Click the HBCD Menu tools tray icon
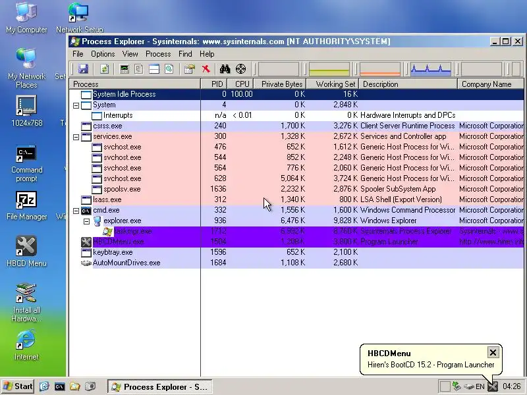This screenshot has width=527, height=395. point(492,387)
